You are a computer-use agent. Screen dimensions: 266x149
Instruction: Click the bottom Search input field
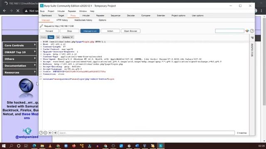click(146, 133)
